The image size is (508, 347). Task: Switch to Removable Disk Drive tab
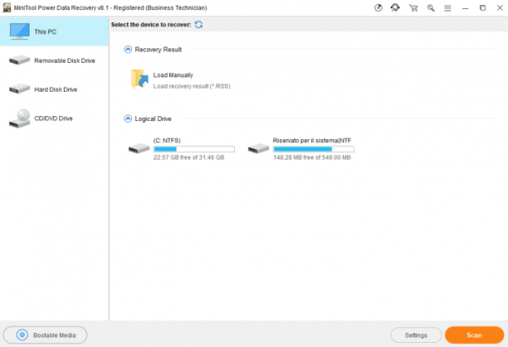[x=54, y=60]
